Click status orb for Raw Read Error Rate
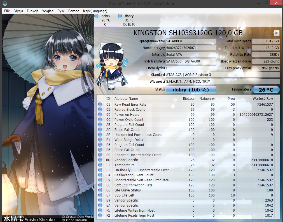This screenshot has height=222, width=283. pyautogui.click(x=100, y=104)
